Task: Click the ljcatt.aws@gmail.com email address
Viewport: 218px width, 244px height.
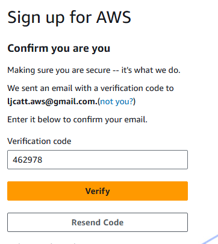Action: point(52,102)
